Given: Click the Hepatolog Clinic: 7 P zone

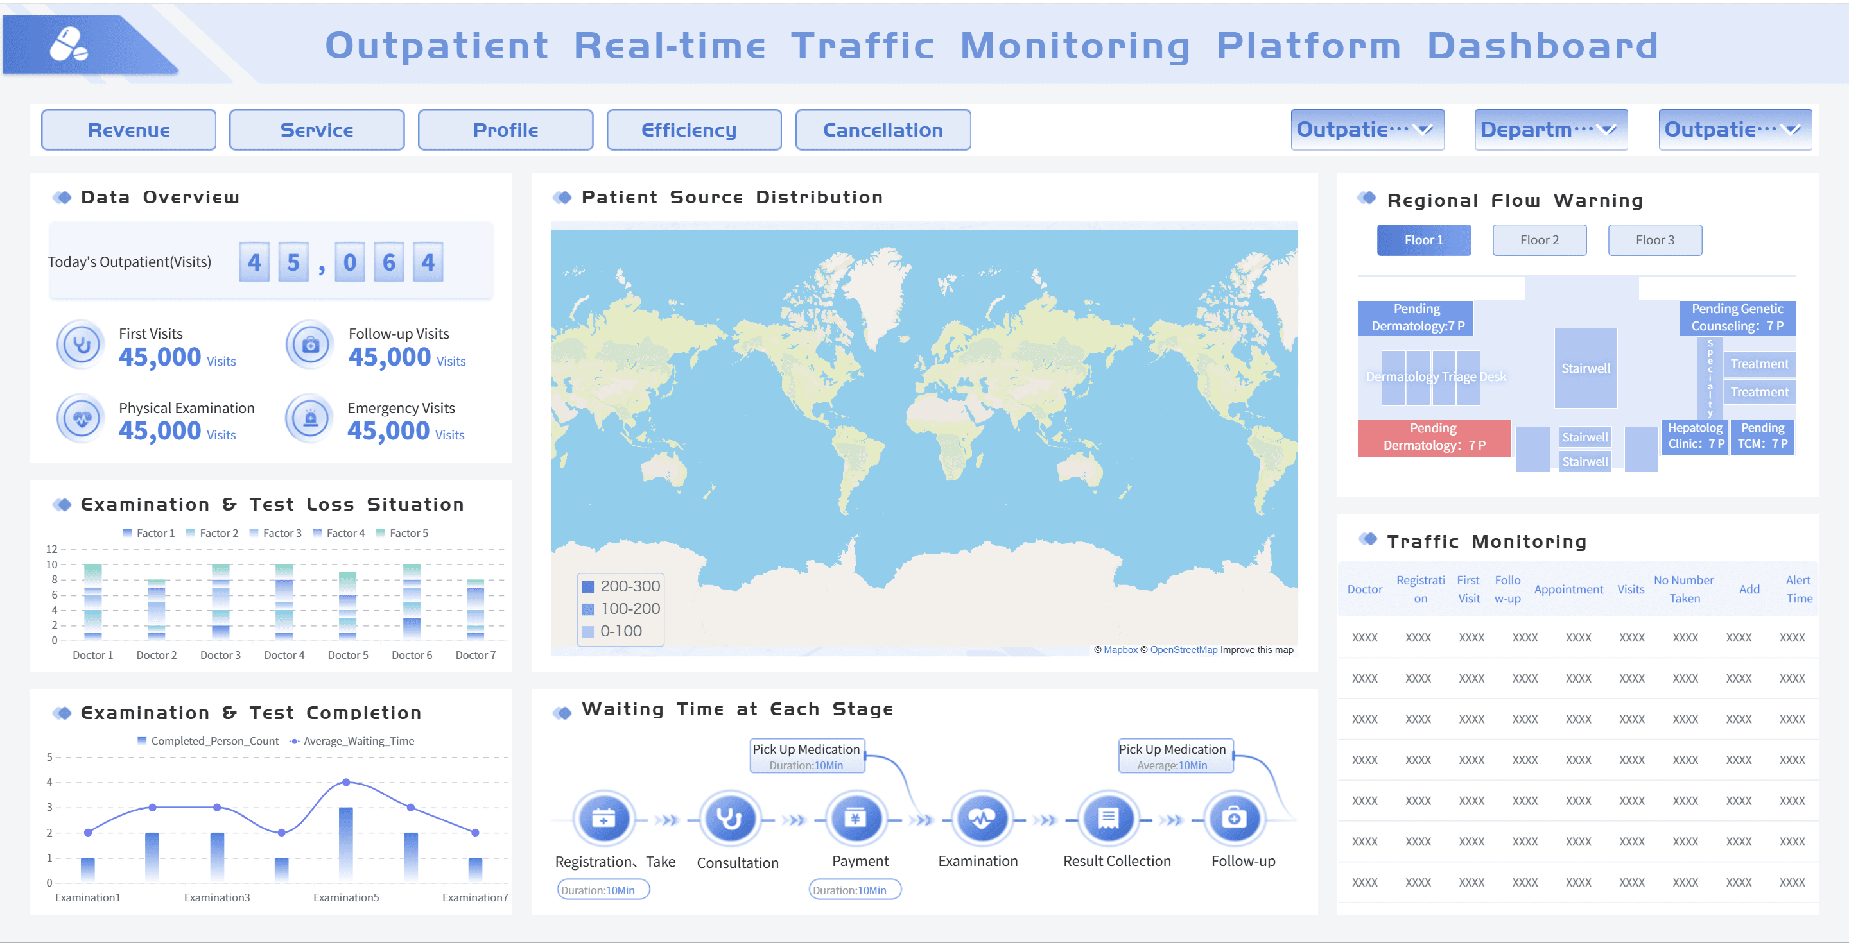Looking at the screenshot, I should point(1695,437).
